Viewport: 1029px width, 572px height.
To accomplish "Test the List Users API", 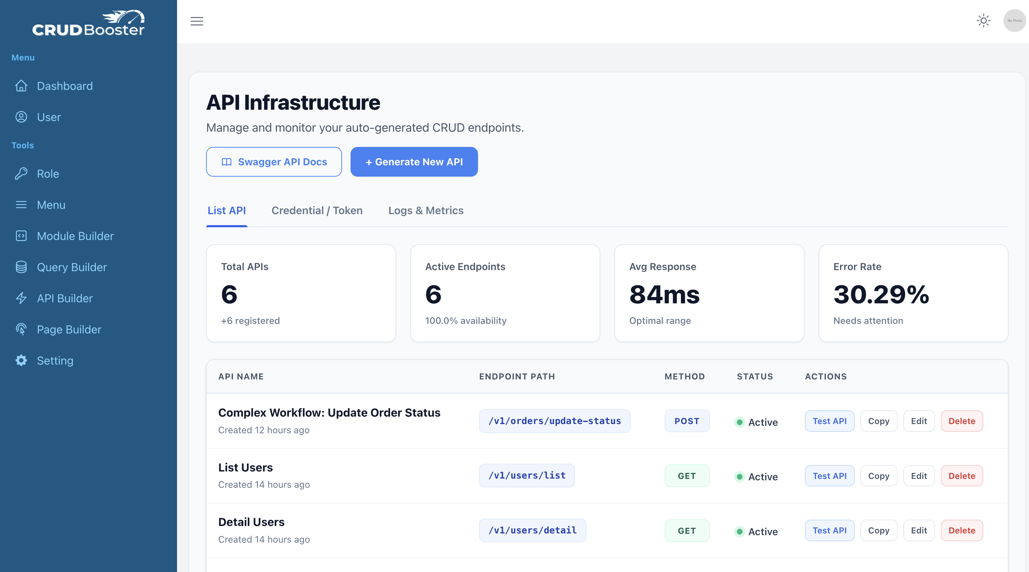I will [x=829, y=476].
